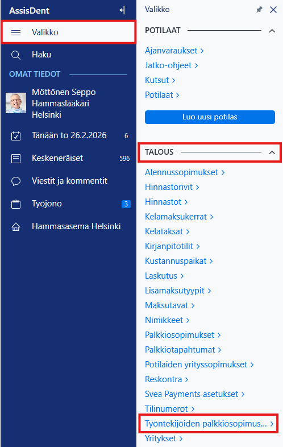Click the AssisDent logo title
Image resolution: width=283 pixels, height=447 pixels.
29,11
